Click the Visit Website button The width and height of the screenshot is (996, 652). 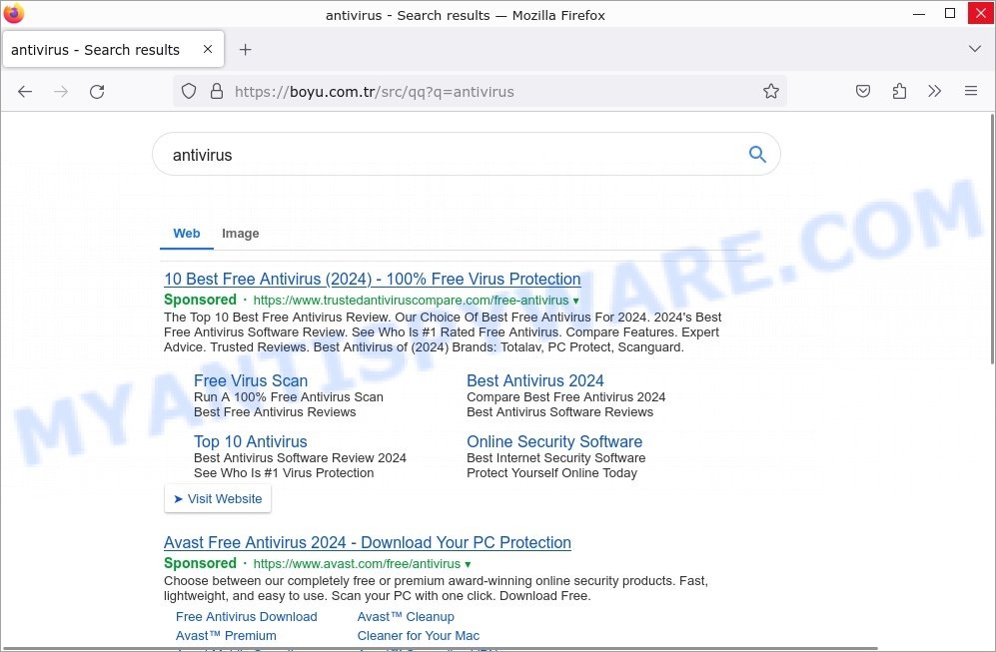(218, 499)
